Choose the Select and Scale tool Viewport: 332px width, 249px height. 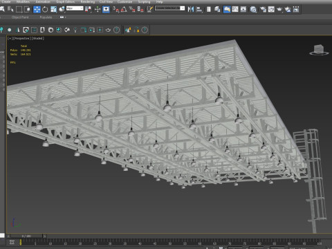point(53,9)
